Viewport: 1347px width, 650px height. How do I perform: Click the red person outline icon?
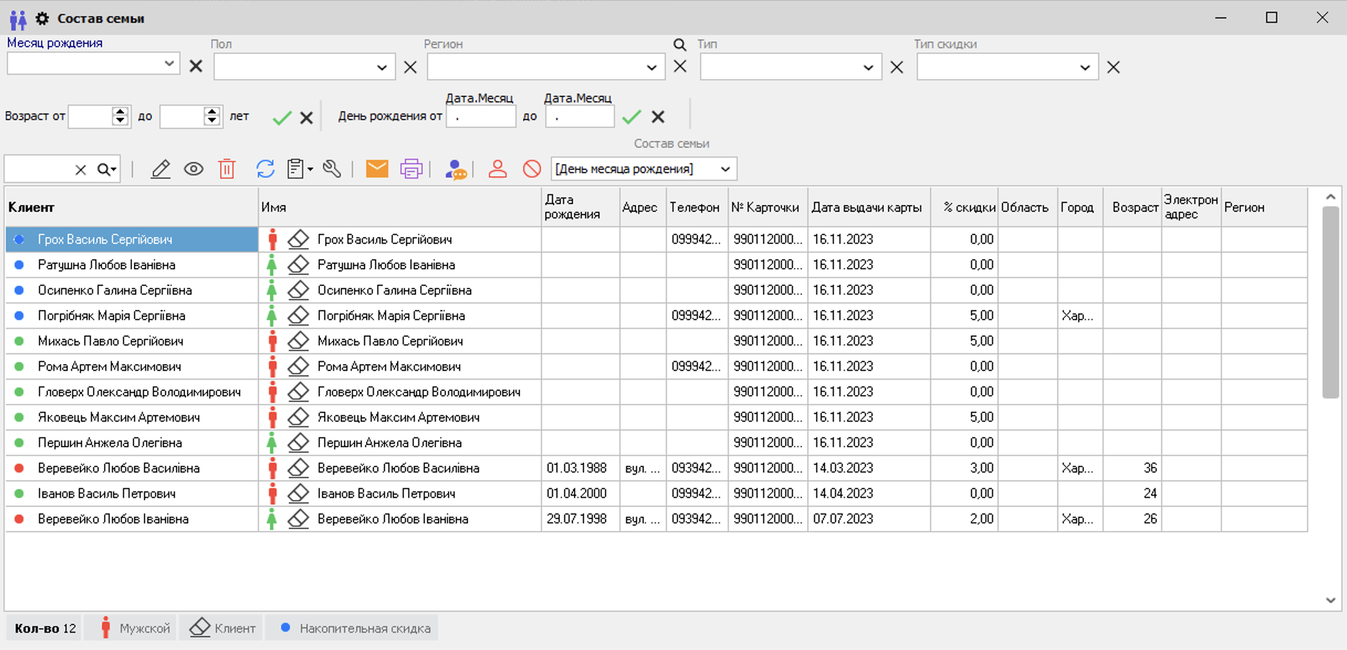(x=498, y=169)
